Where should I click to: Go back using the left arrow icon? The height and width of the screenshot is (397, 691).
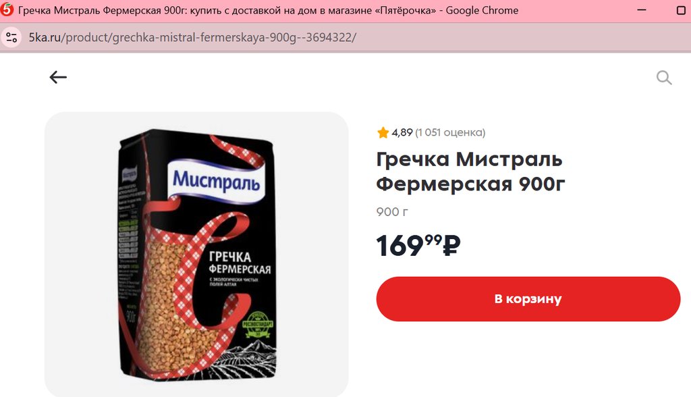(x=58, y=77)
